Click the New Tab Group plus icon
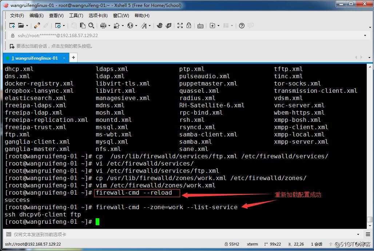This screenshot has width=374, height=251. click(x=212, y=25)
